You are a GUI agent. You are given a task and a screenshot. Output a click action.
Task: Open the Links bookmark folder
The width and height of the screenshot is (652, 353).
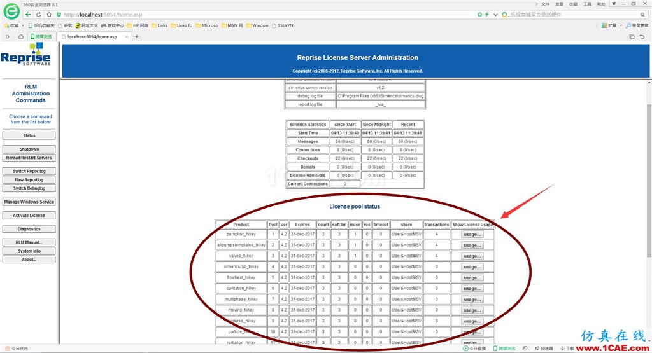[x=160, y=25]
